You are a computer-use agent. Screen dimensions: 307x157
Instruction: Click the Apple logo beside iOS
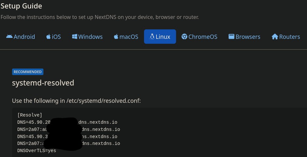click(48, 37)
